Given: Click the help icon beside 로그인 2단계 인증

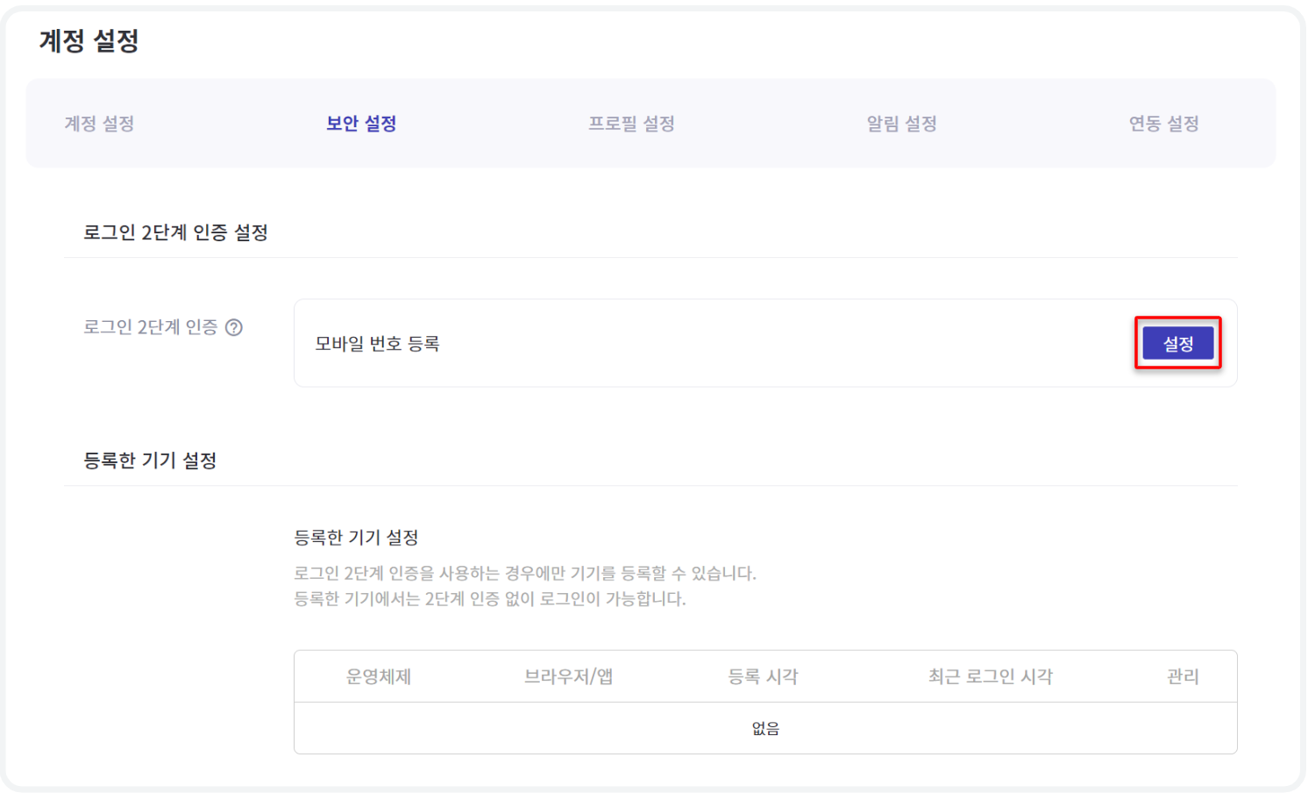Looking at the screenshot, I should (x=234, y=327).
